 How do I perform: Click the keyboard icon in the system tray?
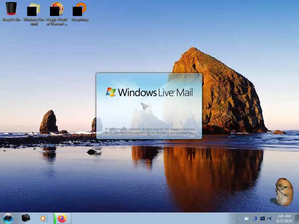246,218
